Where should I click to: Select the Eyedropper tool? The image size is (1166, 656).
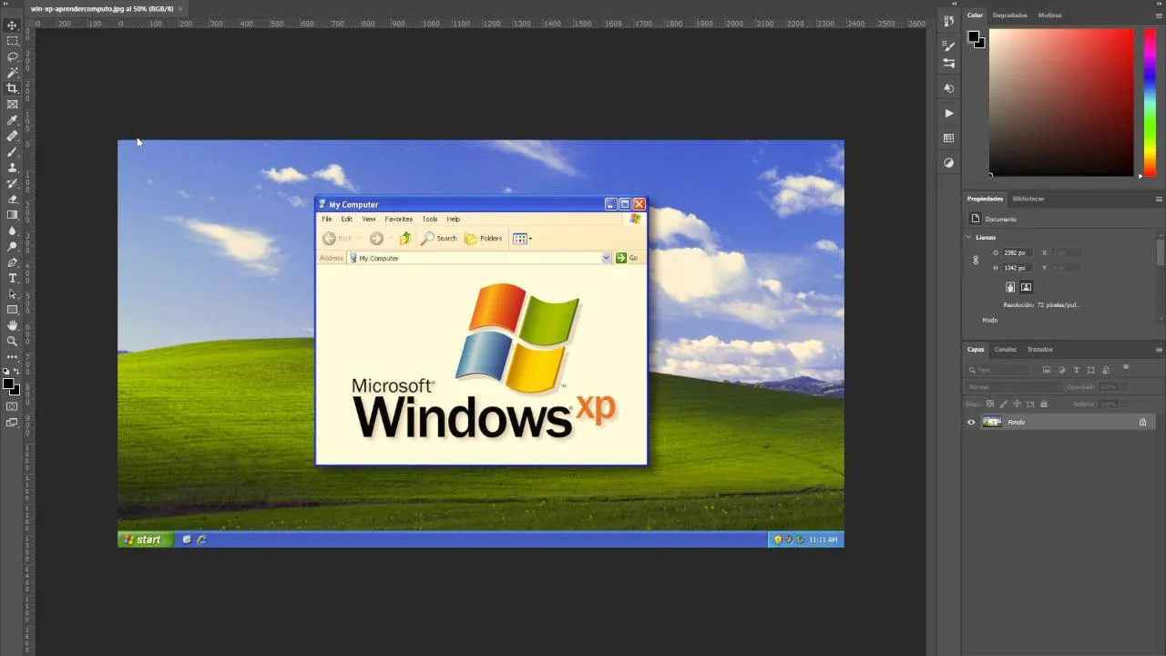click(12, 120)
